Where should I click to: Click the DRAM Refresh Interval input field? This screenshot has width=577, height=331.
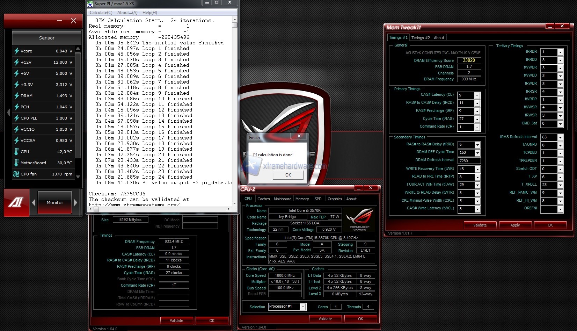click(x=469, y=161)
